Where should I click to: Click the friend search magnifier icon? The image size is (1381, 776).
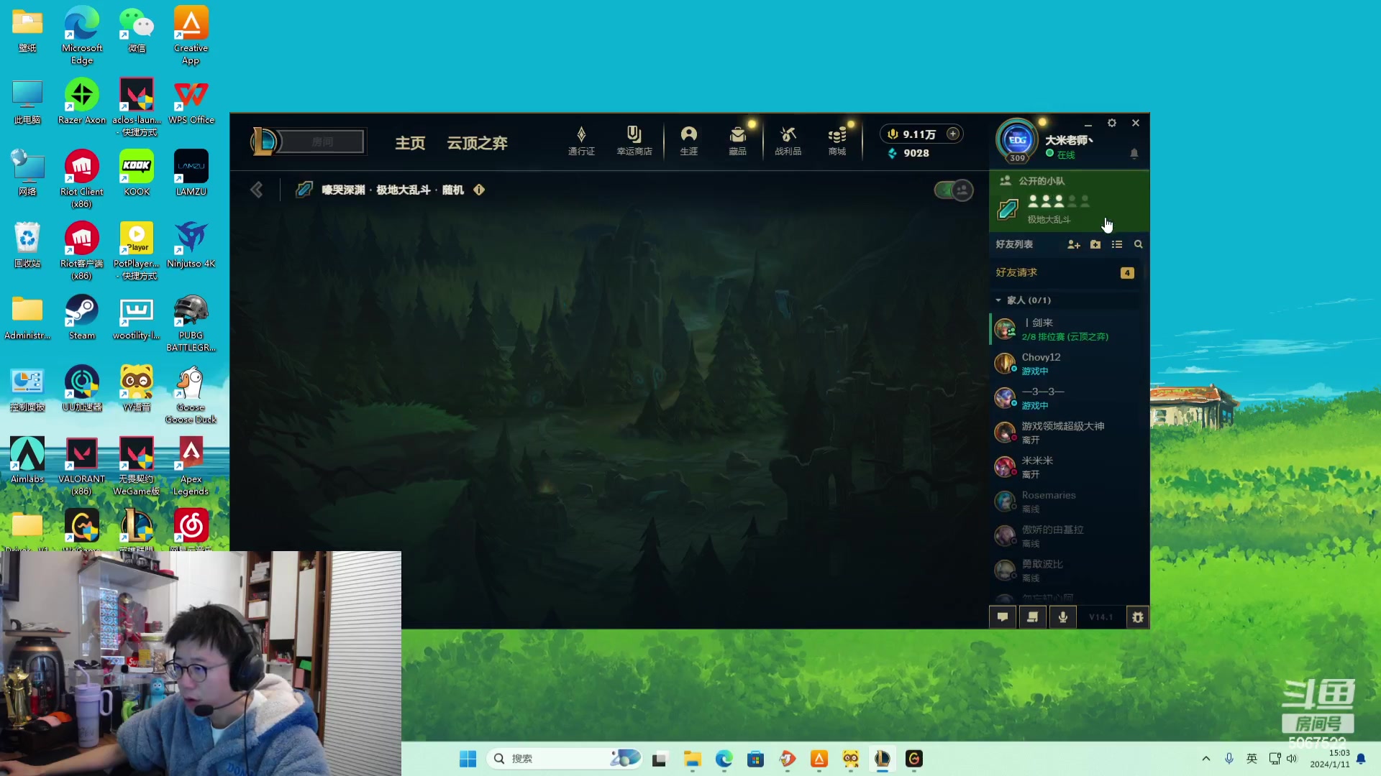1139,244
